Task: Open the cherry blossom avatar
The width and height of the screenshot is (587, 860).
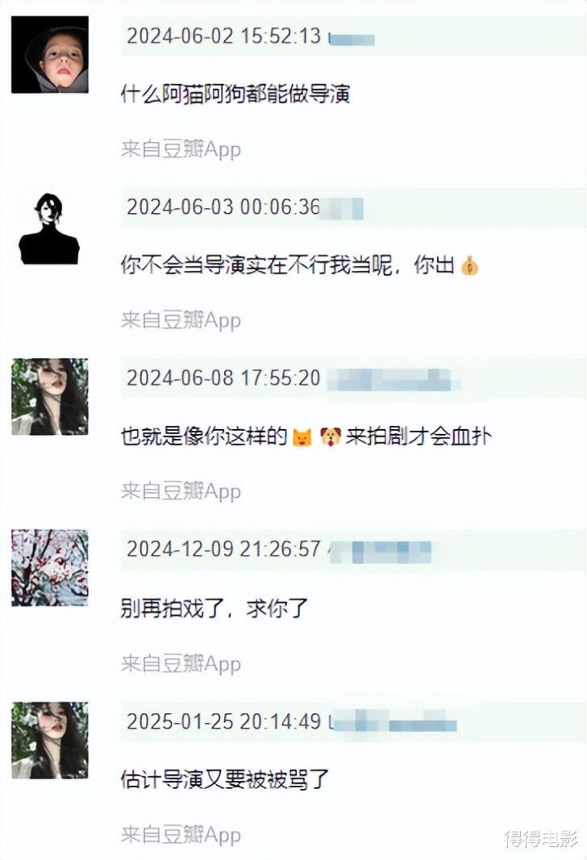Action: tap(50, 568)
